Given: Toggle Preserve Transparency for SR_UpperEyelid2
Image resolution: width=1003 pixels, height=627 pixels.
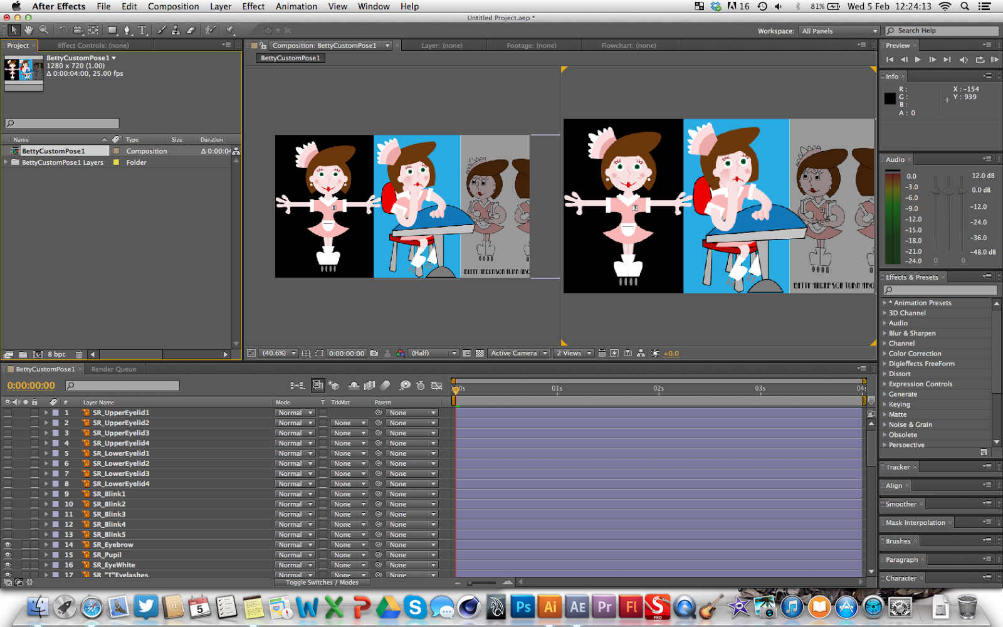Looking at the screenshot, I should [323, 423].
